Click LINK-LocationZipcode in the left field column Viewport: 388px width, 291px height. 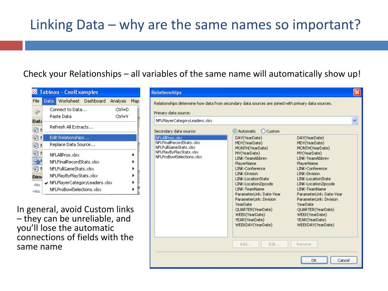coord(254,184)
